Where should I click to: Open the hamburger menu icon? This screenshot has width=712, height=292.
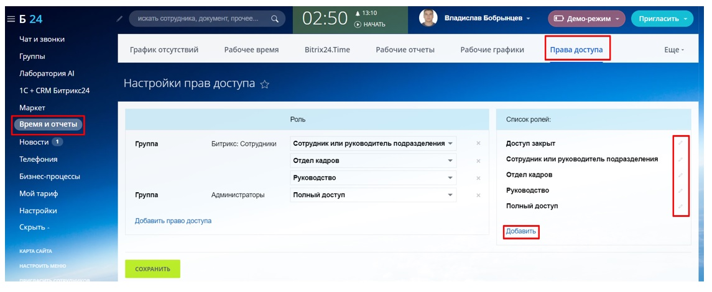(x=11, y=19)
